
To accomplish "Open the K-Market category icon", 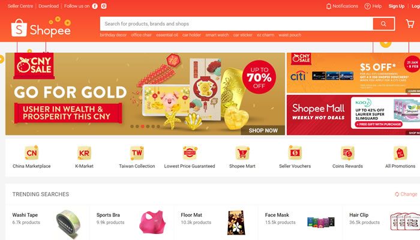I will (x=84, y=152).
